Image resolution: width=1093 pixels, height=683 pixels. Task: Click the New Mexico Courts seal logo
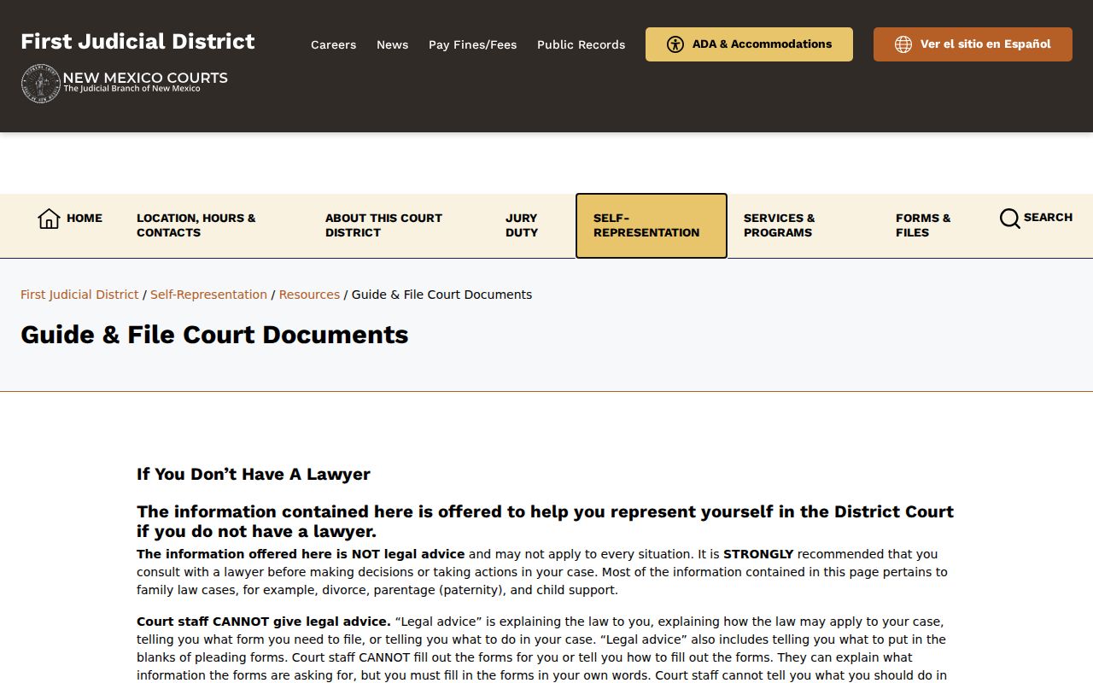pyautogui.click(x=40, y=84)
